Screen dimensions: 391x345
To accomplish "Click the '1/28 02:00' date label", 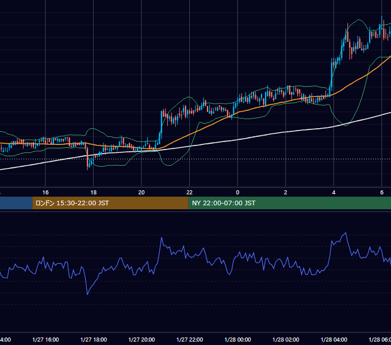I will [286, 340].
